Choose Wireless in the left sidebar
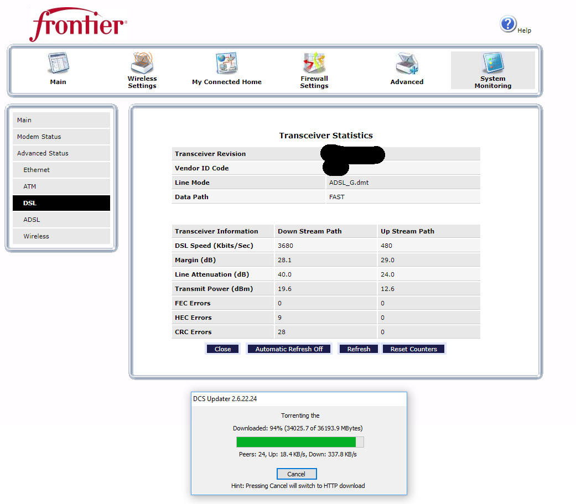Screen dimensions: 576x504 [61, 236]
